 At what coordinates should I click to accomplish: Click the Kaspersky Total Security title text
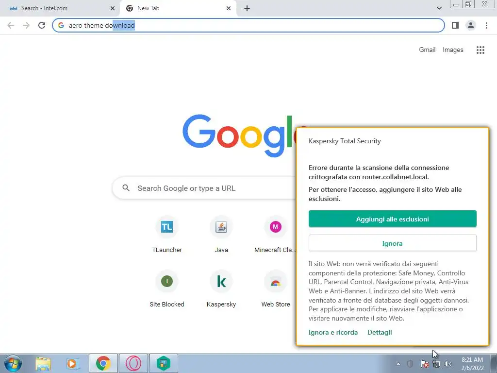coord(345,141)
